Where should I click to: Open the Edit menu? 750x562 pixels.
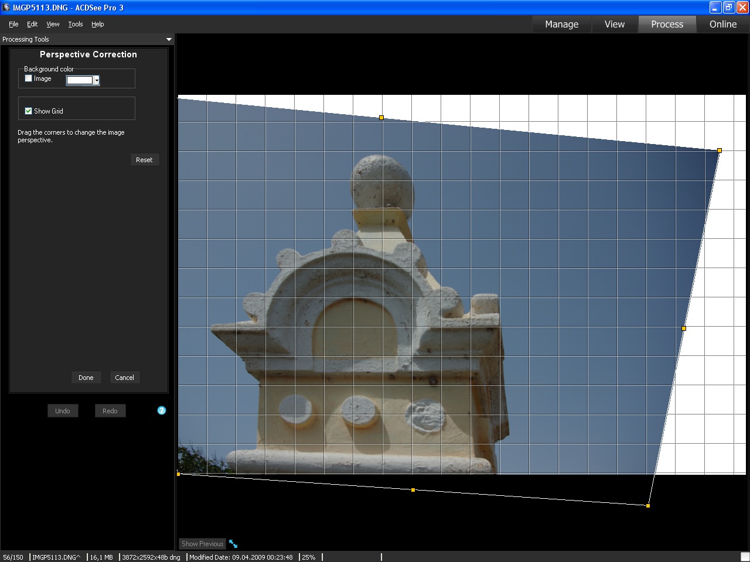tap(32, 24)
